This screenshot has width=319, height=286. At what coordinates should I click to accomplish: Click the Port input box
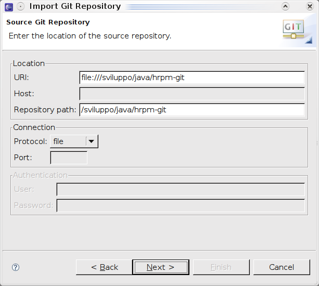tap(69, 158)
